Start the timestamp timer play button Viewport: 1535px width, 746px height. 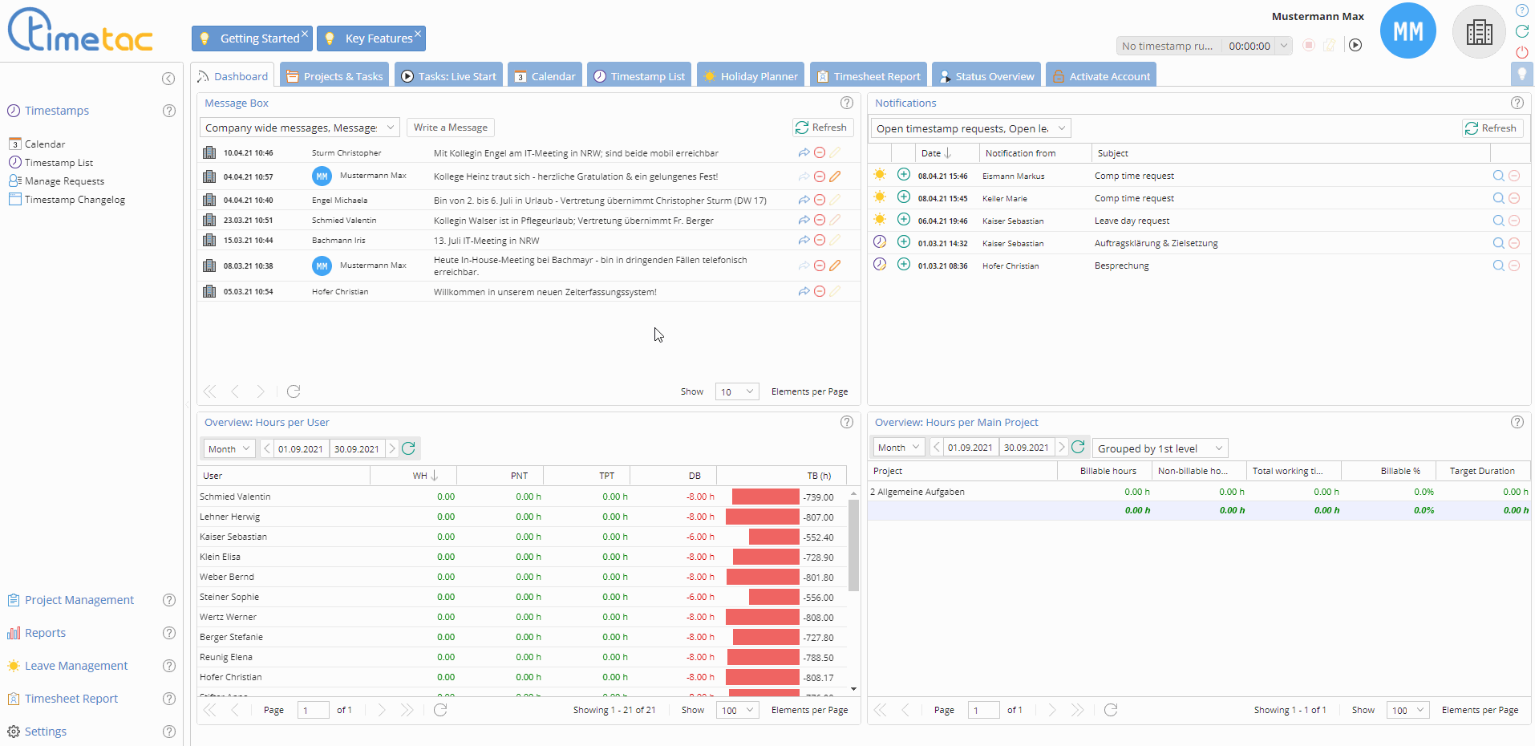pyautogui.click(x=1355, y=45)
